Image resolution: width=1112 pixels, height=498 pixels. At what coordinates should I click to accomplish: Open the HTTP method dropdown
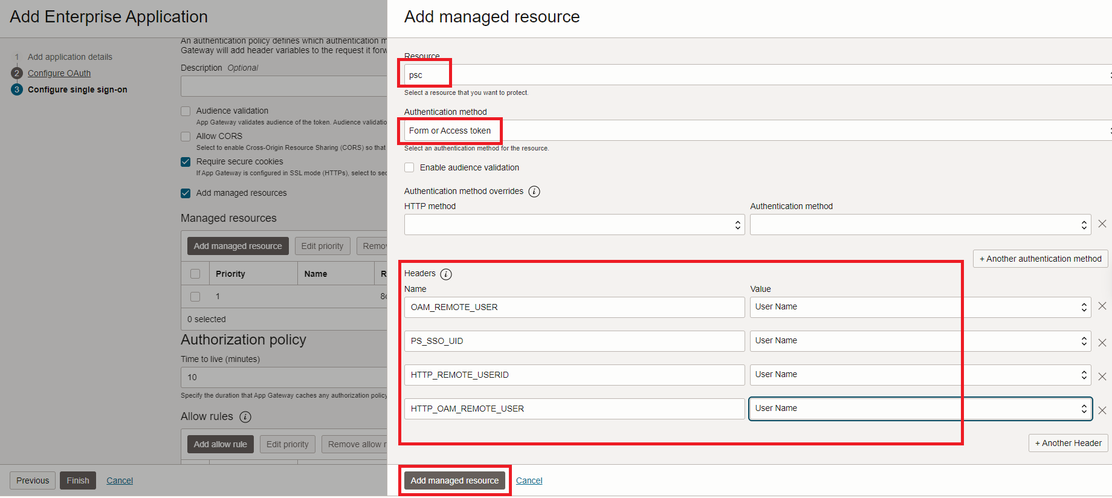tap(574, 225)
